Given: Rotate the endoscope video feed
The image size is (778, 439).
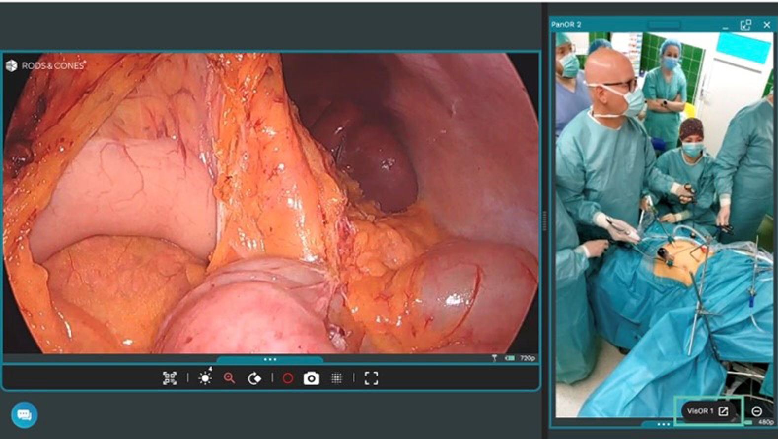Looking at the screenshot, I should click(x=254, y=378).
